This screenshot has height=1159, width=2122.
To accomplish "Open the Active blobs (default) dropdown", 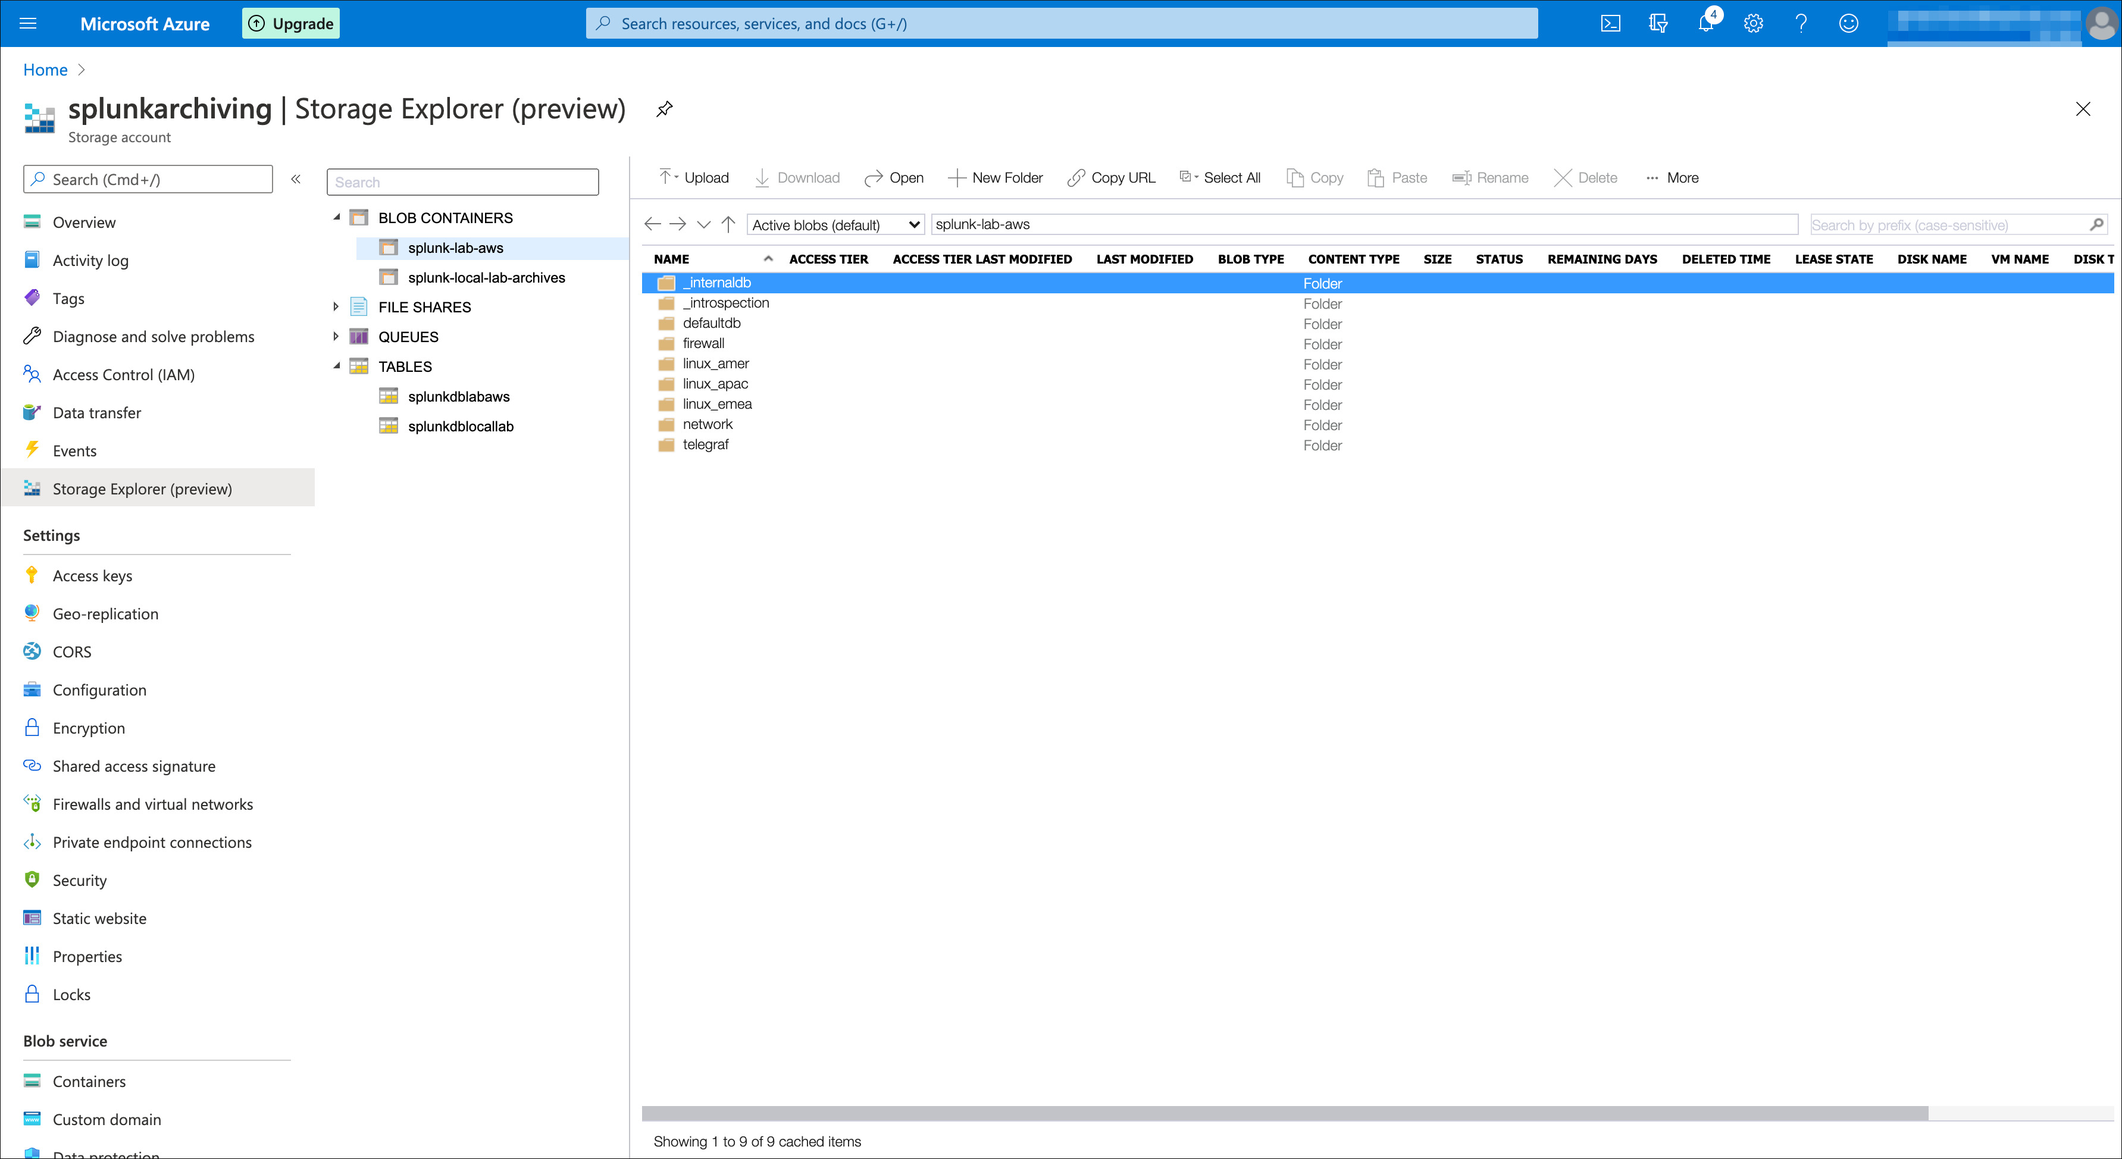I will (835, 224).
